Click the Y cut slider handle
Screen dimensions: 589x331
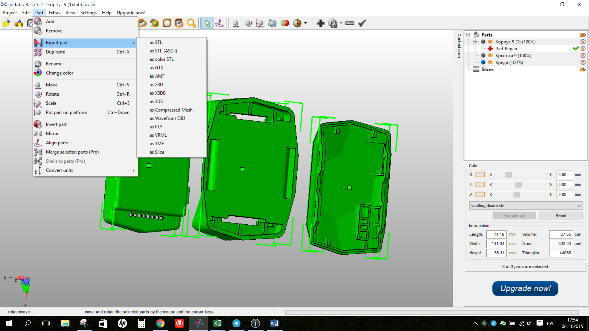[x=518, y=185]
